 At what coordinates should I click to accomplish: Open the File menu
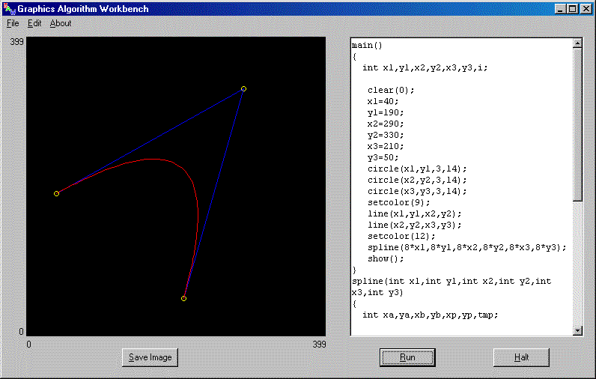coord(13,23)
